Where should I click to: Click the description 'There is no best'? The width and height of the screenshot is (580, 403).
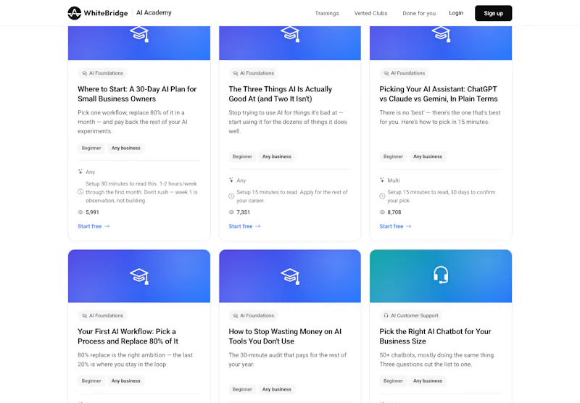pyautogui.click(x=440, y=117)
